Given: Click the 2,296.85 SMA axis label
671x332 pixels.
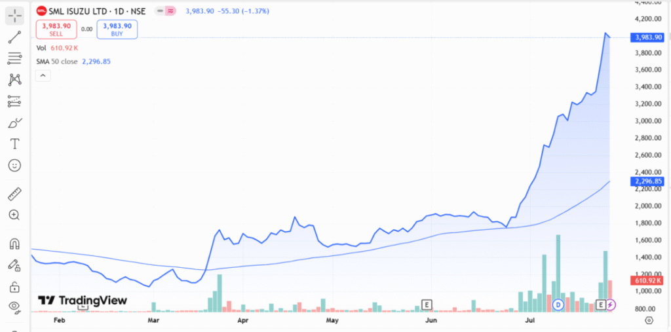Looking at the screenshot, I should (x=648, y=181).
